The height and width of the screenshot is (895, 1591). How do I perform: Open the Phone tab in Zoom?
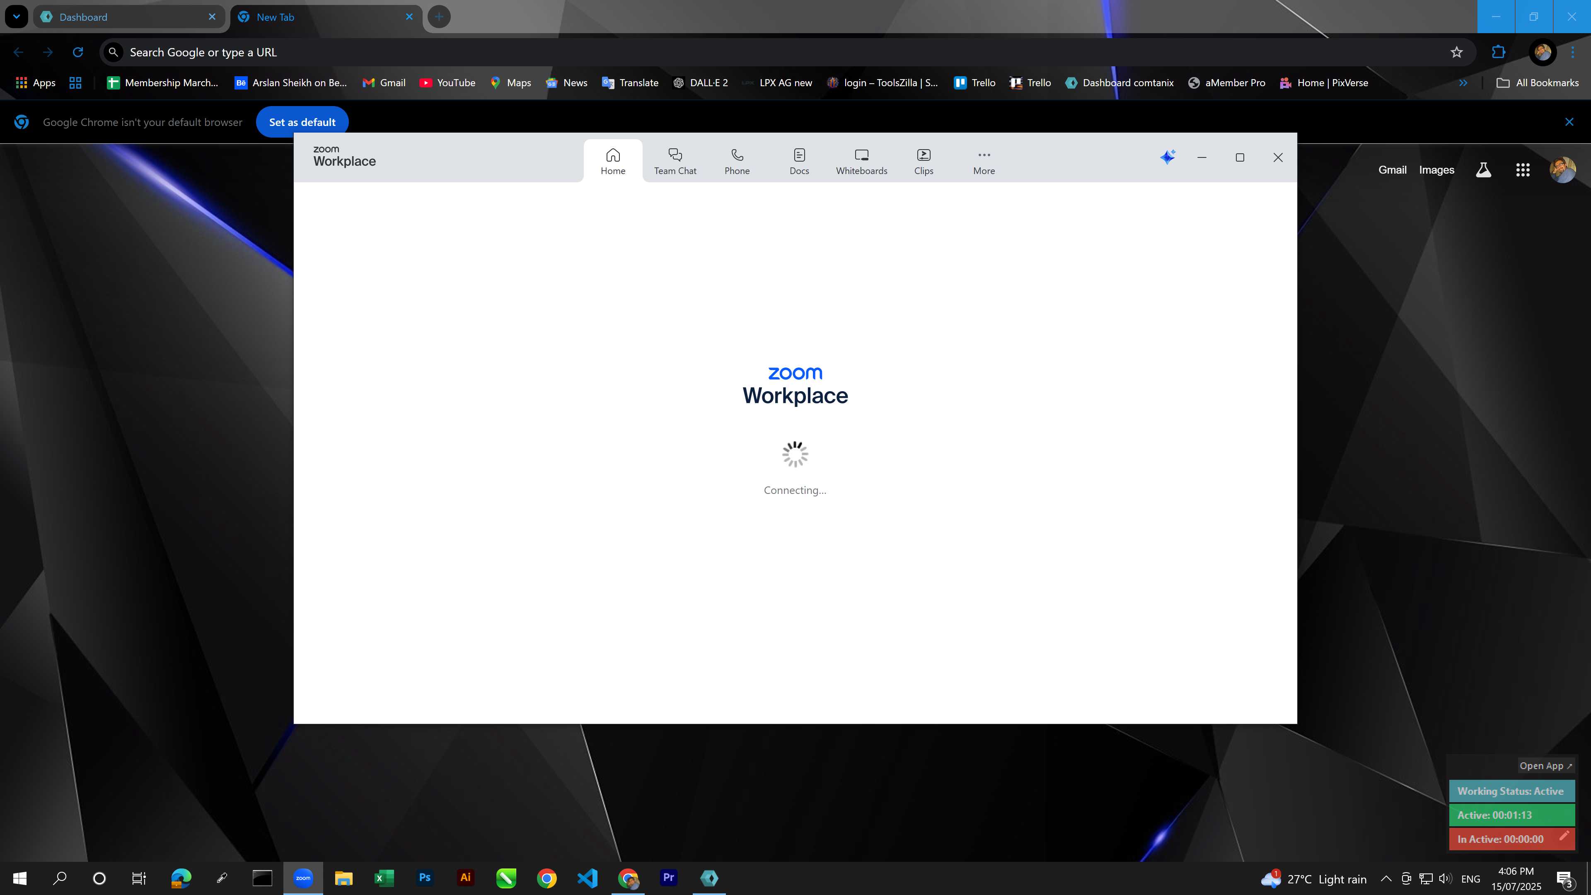pyautogui.click(x=737, y=161)
